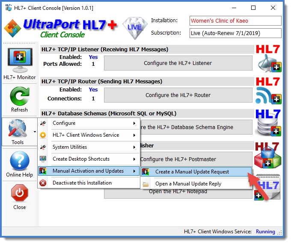The width and height of the screenshot is (291, 244).
Task: Minimize the Client Console window
Action: 234,8
